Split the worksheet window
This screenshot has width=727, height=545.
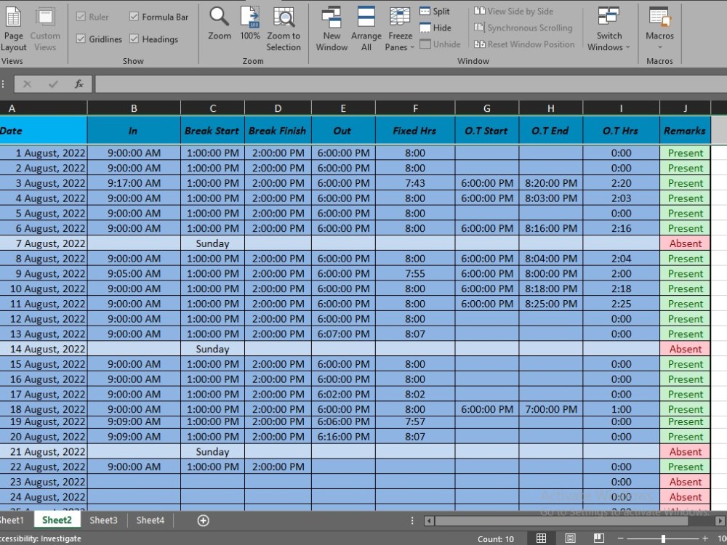click(435, 12)
